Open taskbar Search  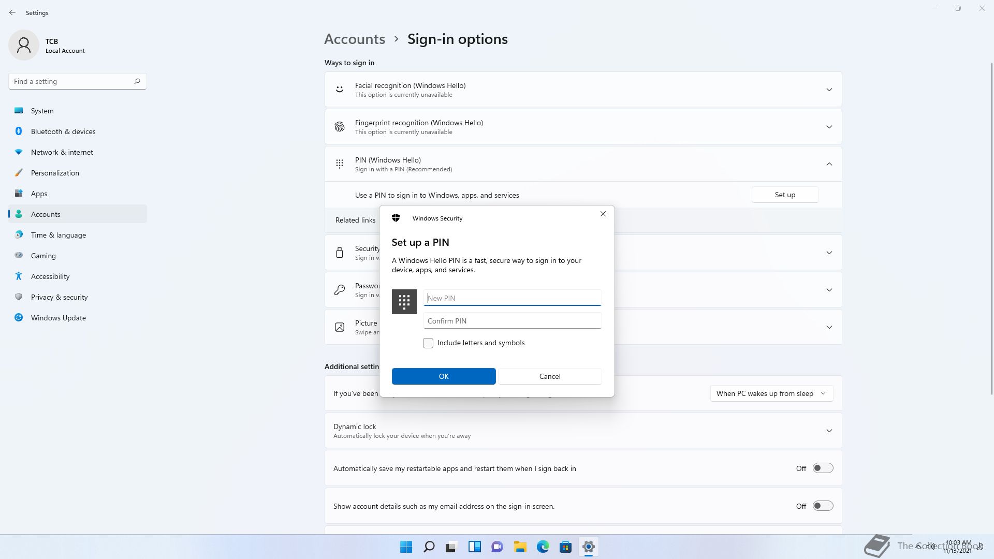[x=429, y=547]
